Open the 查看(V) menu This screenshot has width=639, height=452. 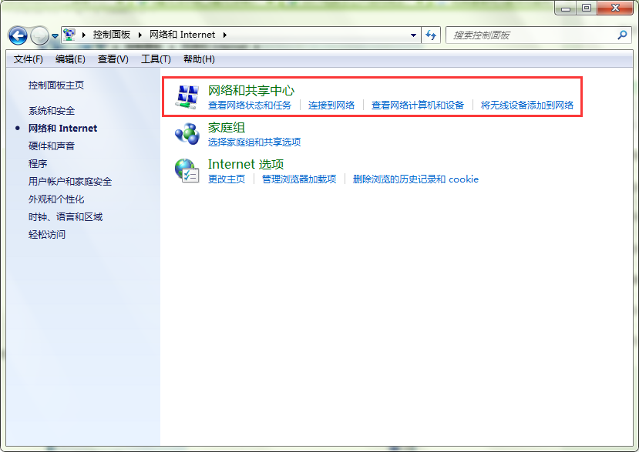point(113,59)
